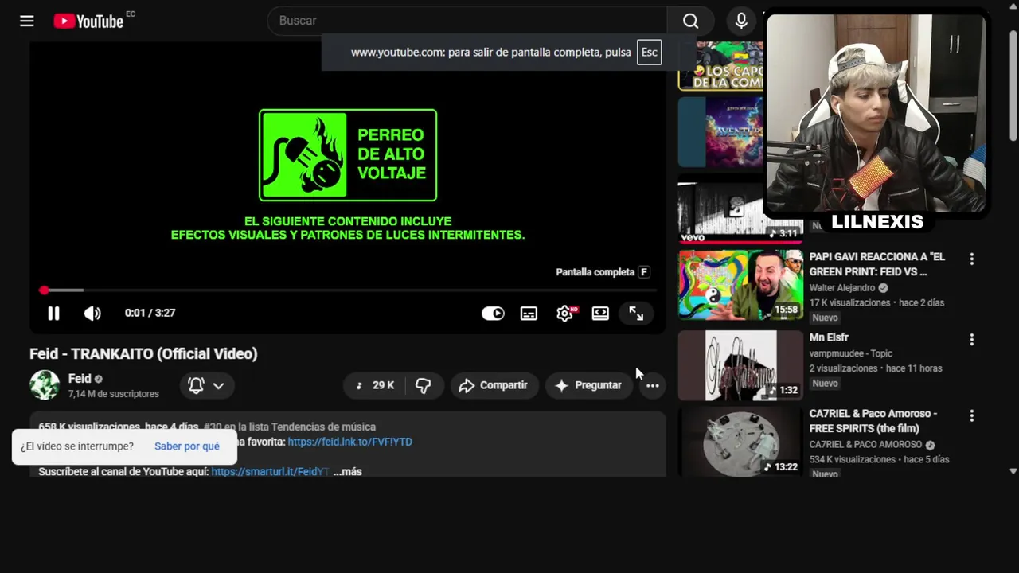Dislike the TRANKAITO video

click(x=424, y=385)
